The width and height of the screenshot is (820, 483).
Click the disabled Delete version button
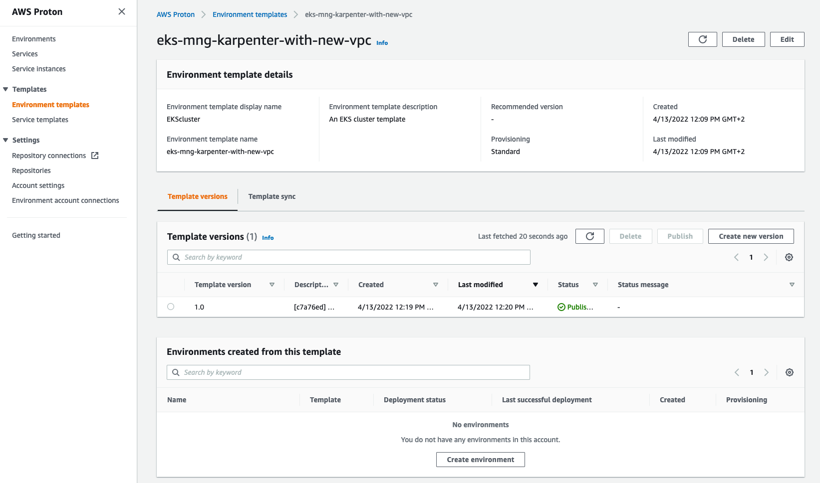pos(630,236)
